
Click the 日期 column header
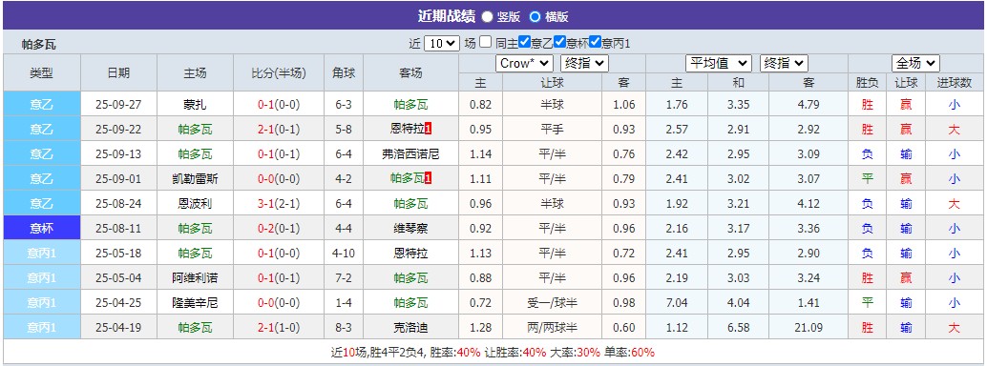coord(118,73)
